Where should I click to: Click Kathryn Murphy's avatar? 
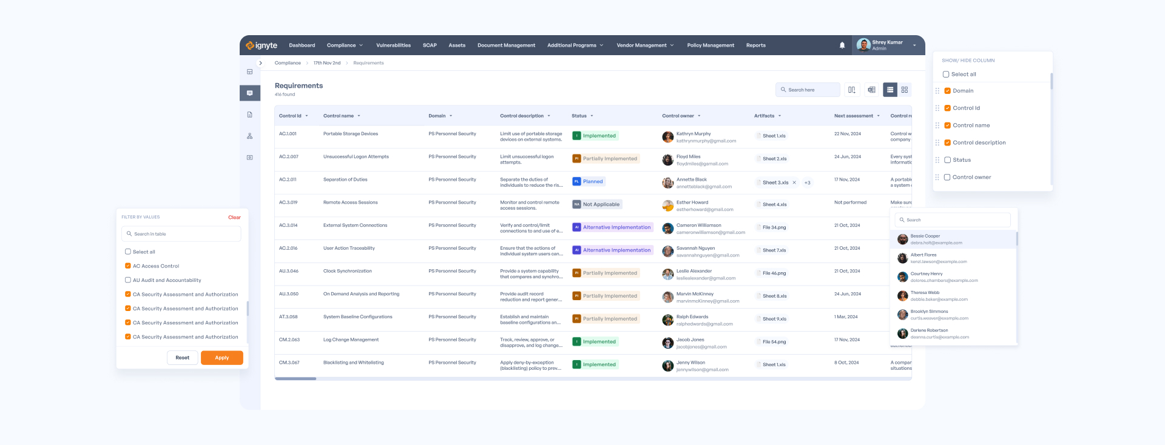668,137
